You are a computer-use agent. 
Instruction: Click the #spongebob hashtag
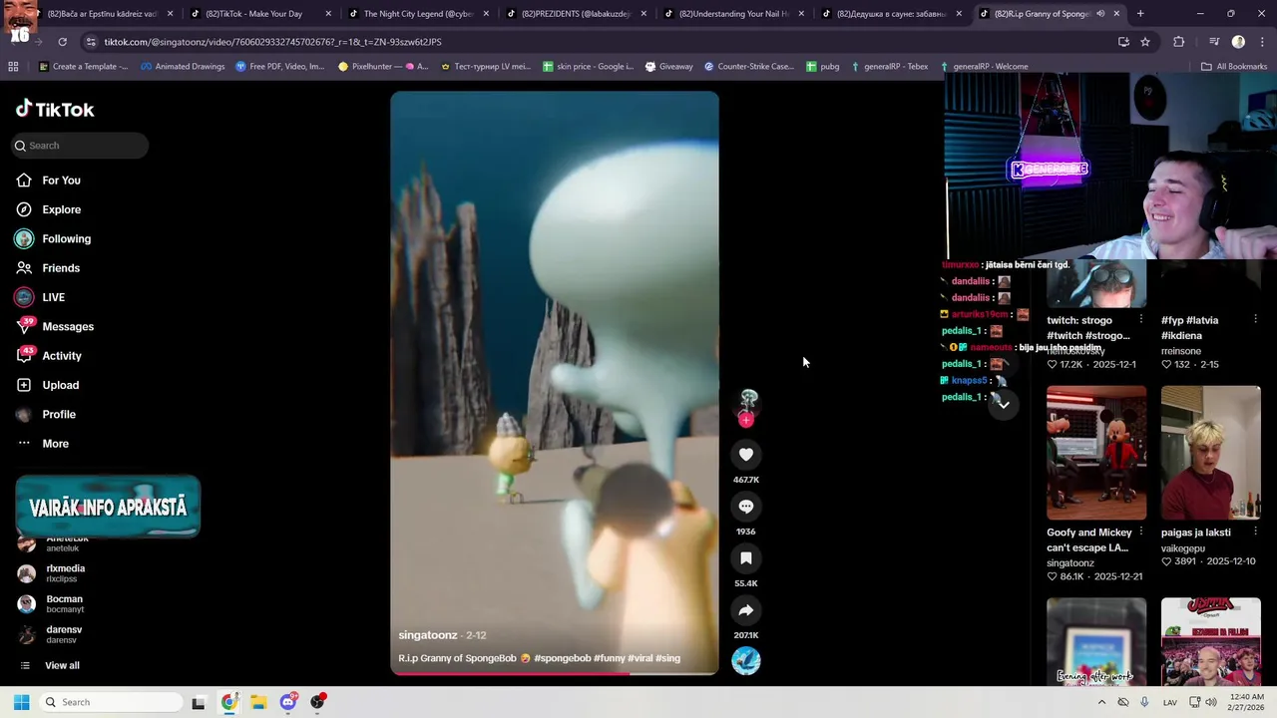tap(562, 658)
